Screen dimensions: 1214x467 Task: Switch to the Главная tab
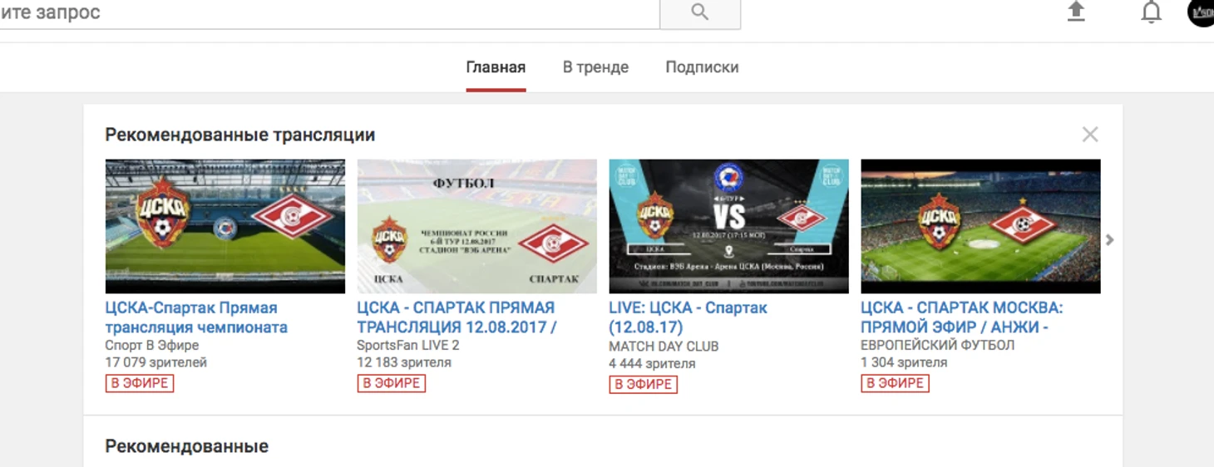(496, 67)
